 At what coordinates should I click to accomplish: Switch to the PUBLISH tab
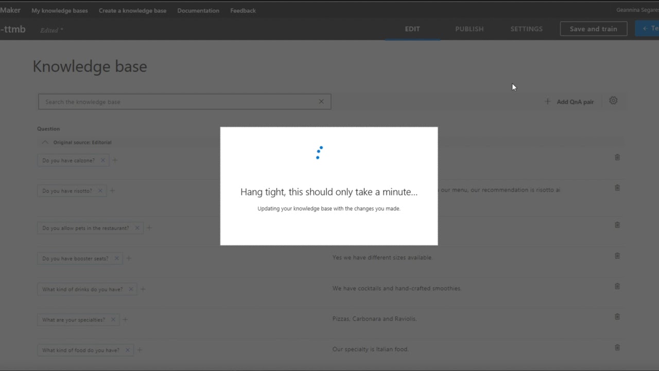(x=470, y=29)
